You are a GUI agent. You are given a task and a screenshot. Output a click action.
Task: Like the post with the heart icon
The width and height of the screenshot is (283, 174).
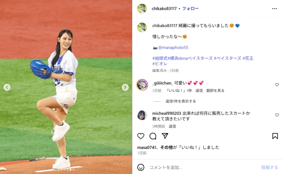(141, 136)
